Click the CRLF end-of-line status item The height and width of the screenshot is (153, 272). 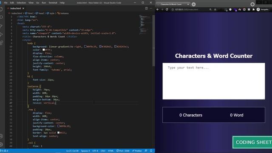103,151
